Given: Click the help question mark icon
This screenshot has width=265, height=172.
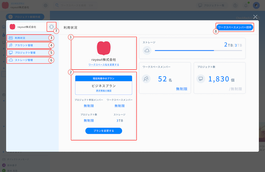Looking at the screenshot, I should click(x=235, y=5).
